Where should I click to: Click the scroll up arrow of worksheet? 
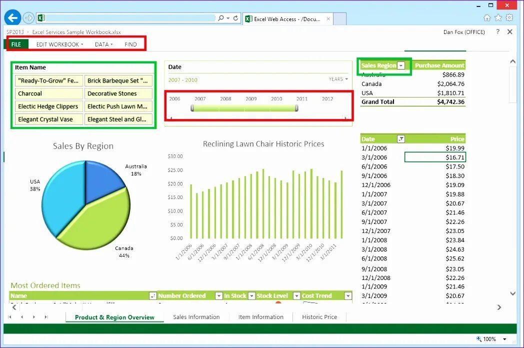click(x=512, y=61)
